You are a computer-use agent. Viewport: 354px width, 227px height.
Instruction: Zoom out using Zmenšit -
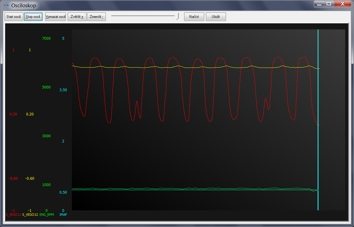pos(96,17)
